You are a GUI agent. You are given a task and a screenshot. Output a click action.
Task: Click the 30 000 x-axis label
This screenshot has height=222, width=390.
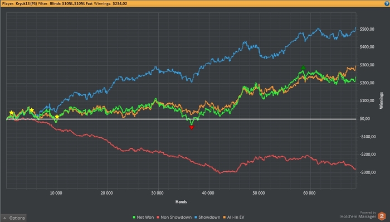pos(157,193)
